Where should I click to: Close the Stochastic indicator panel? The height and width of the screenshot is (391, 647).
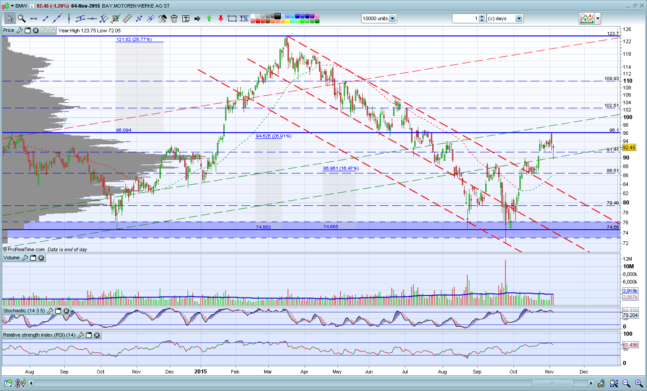point(66,311)
